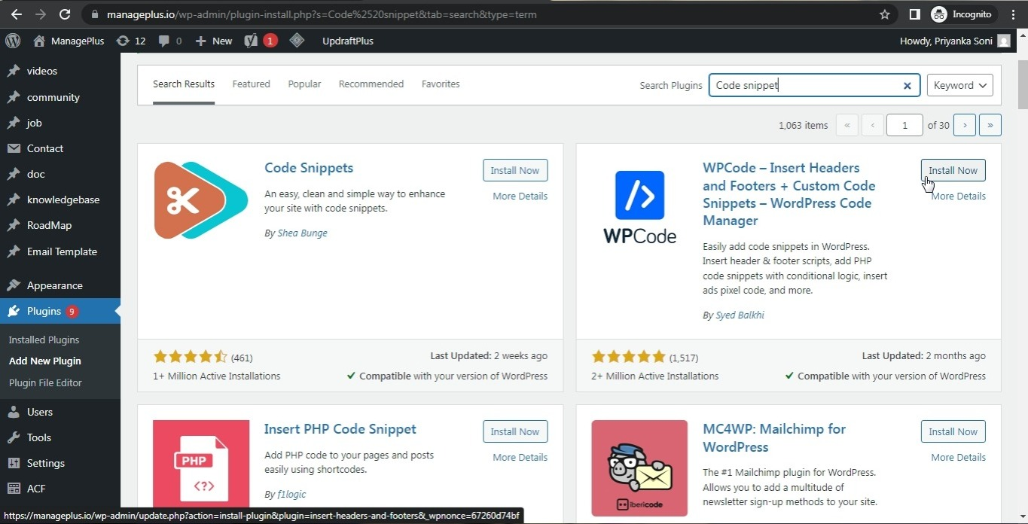Install Now for Code Snippets
Image resolution: width=1028 pixels, height=524 pixels.
(x=515, y=170)
